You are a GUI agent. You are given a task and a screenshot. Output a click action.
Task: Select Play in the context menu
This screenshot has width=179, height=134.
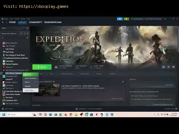pyautogui.click(x=31, y=74)
